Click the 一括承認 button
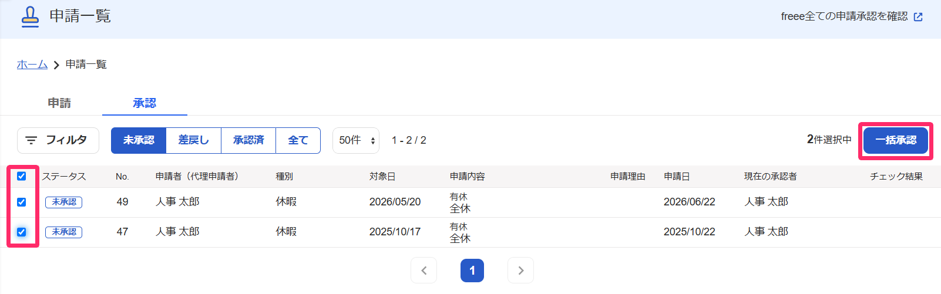 tap(896, 140)
